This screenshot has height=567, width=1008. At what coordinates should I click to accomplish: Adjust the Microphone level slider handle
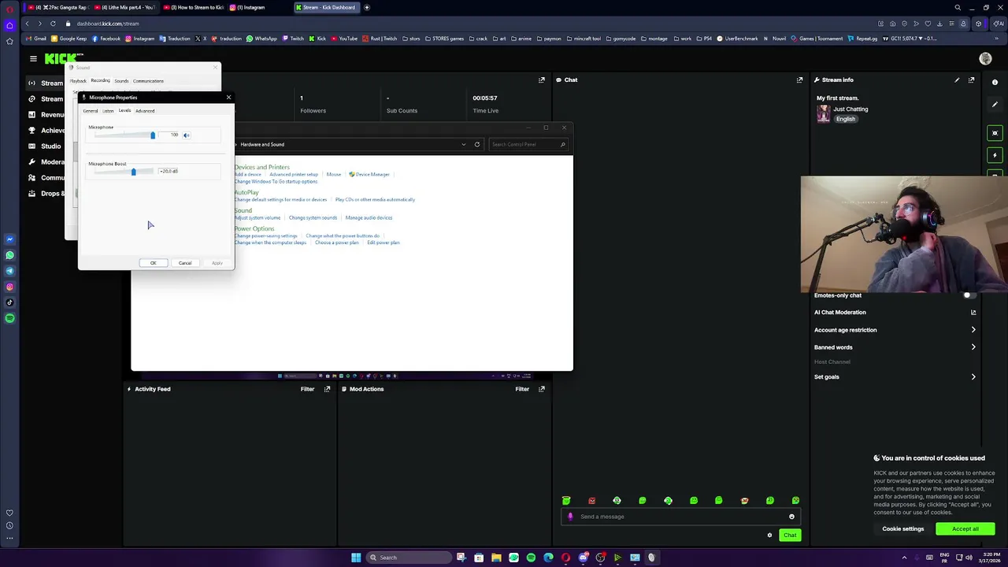[153, 135]
